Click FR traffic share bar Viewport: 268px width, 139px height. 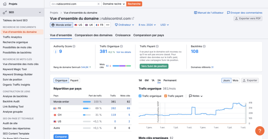[87, 108]
